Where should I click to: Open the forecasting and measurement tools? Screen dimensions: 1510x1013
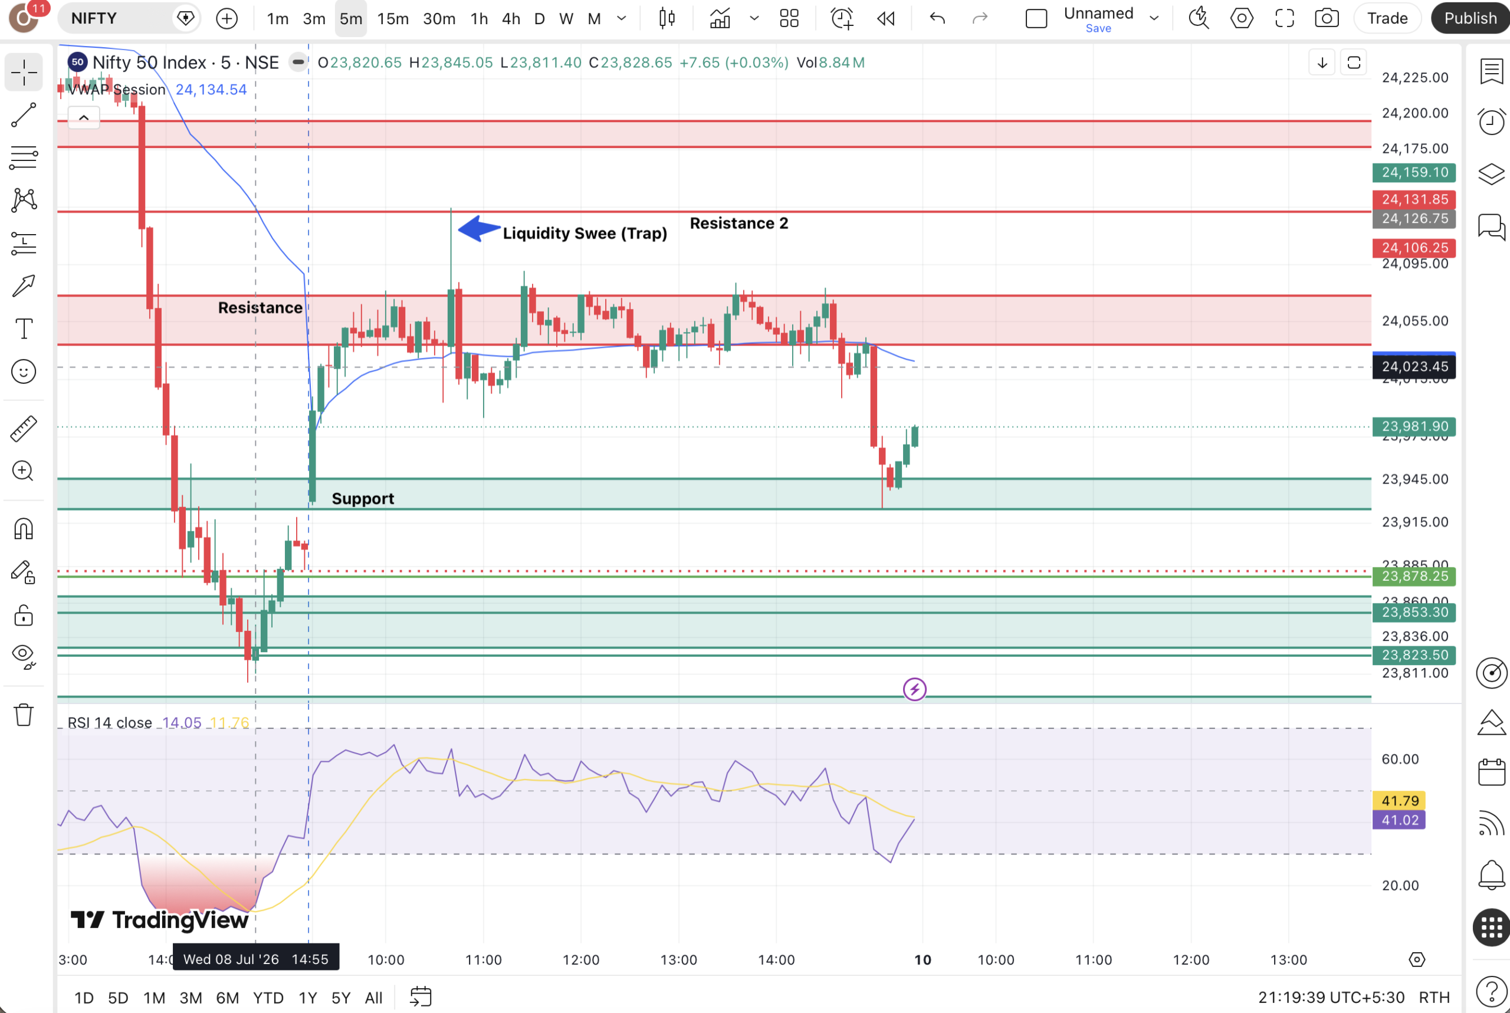pyautogui.click(x=24, y=243)
